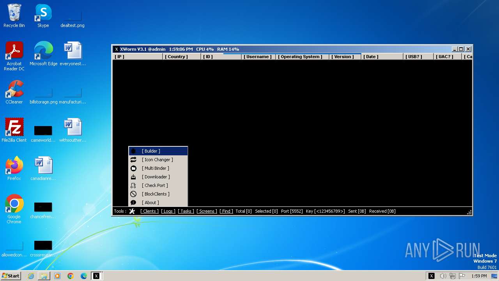Click the XWorm taskbar button
Image resolution: width=499 pixels, height=281 pixels.
(x=96, y=276)
